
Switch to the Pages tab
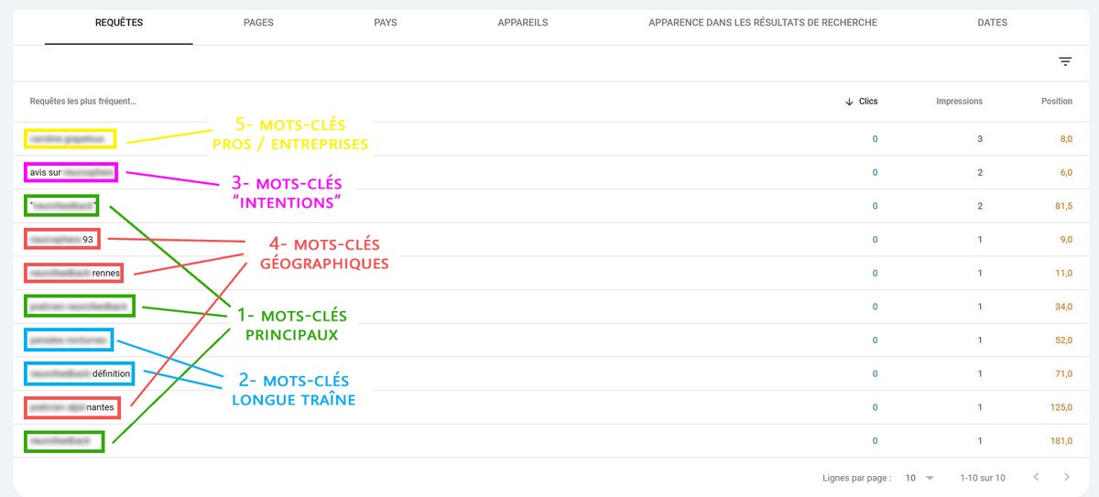[x=258, y=22]
